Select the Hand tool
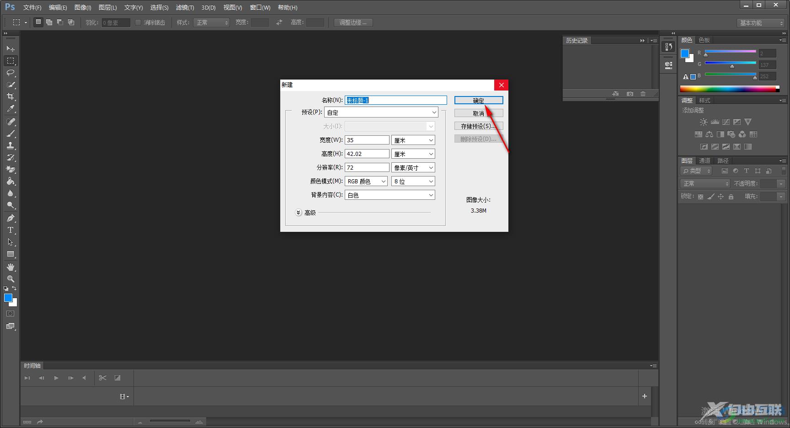Screen dimensions: 790x428 pyautogui.click(x=11, y=267)
